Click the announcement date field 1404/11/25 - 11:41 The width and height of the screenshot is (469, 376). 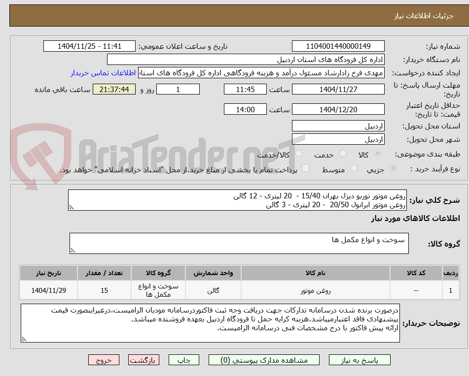pyautogui.click(x=89, y=46)
